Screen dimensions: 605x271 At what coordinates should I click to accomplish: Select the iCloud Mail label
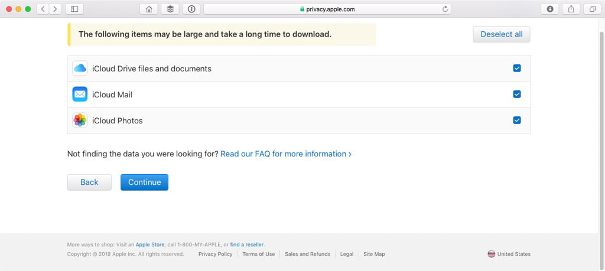[x=112, y=94]
